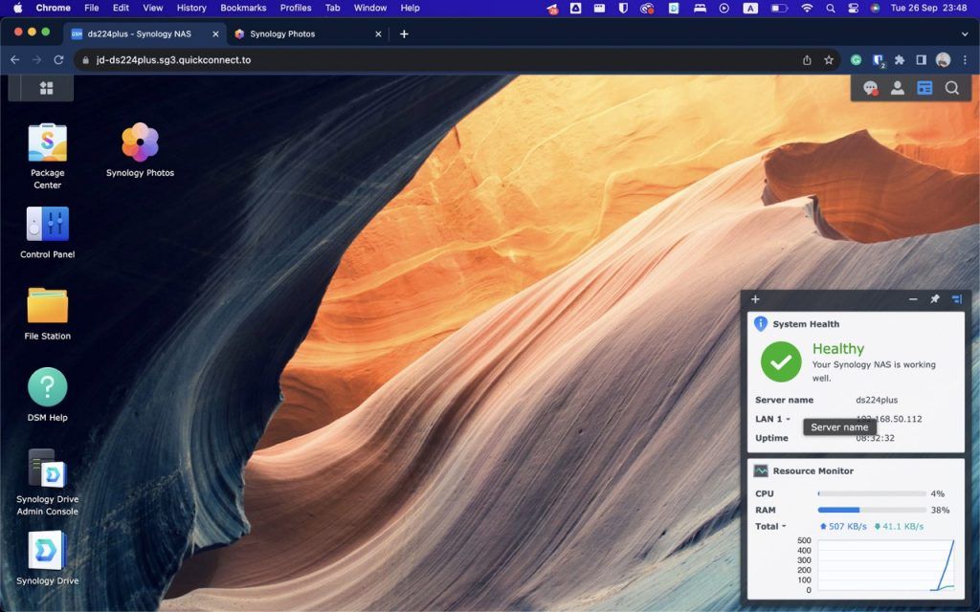Open macOS Control Center icon
This screenshot has width=980, height=612.
[x=853, y=8]
